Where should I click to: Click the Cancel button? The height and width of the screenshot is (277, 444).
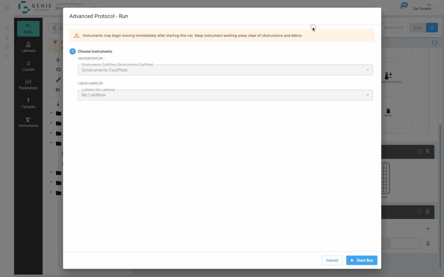(332, 260)
